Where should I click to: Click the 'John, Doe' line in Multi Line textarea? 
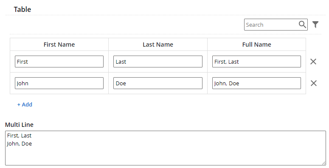pyautogui.click(x=19, y=144)
